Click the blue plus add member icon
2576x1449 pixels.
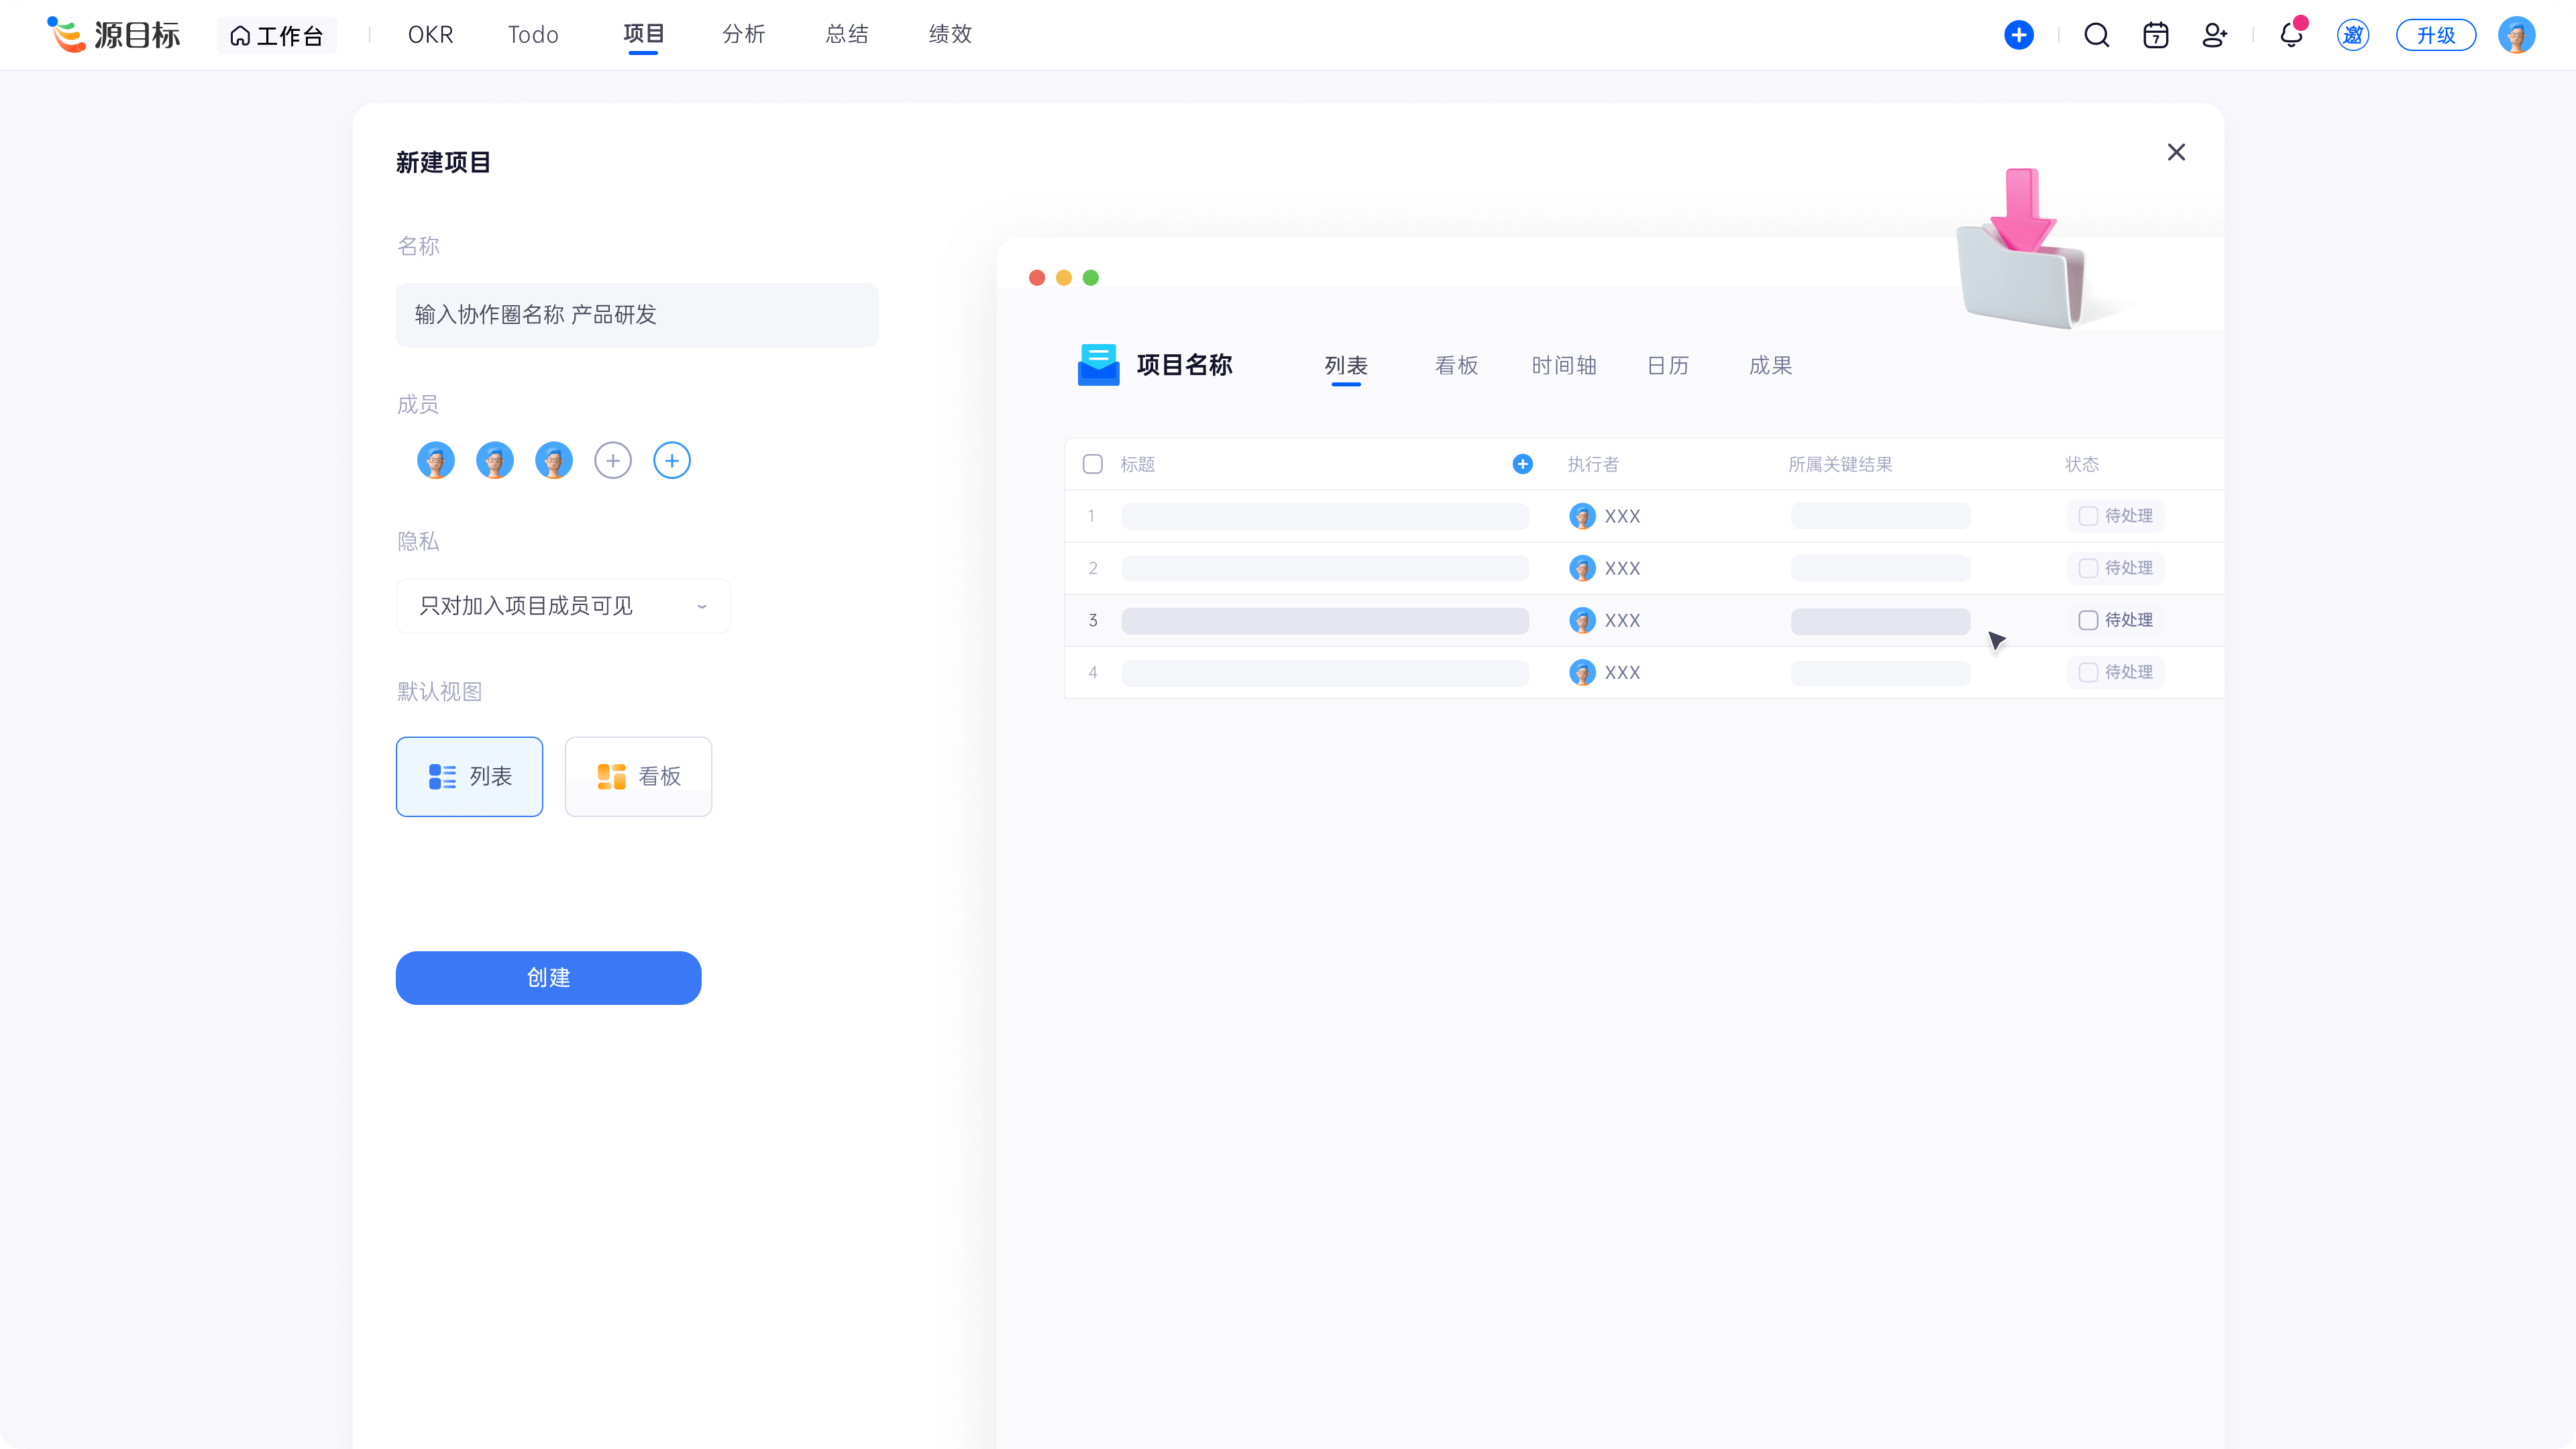coord(672,461)
